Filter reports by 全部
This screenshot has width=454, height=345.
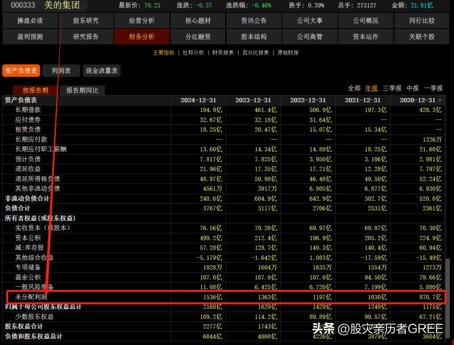point(354,88)
